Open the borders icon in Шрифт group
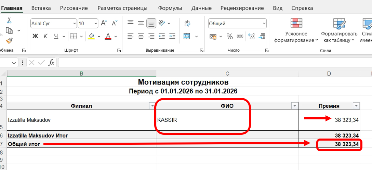This screenshot has height=170, width=372. pos(74,36)
